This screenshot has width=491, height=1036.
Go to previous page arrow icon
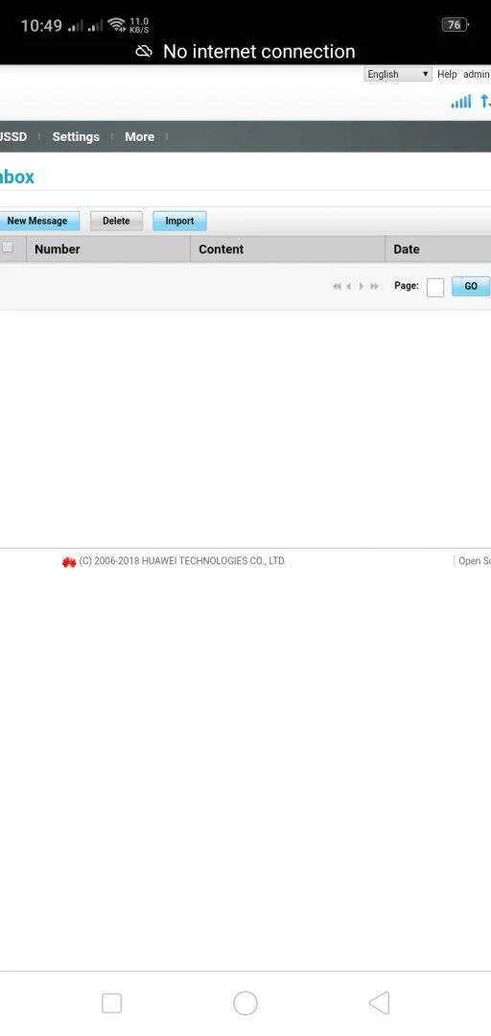tap(348, 286)
